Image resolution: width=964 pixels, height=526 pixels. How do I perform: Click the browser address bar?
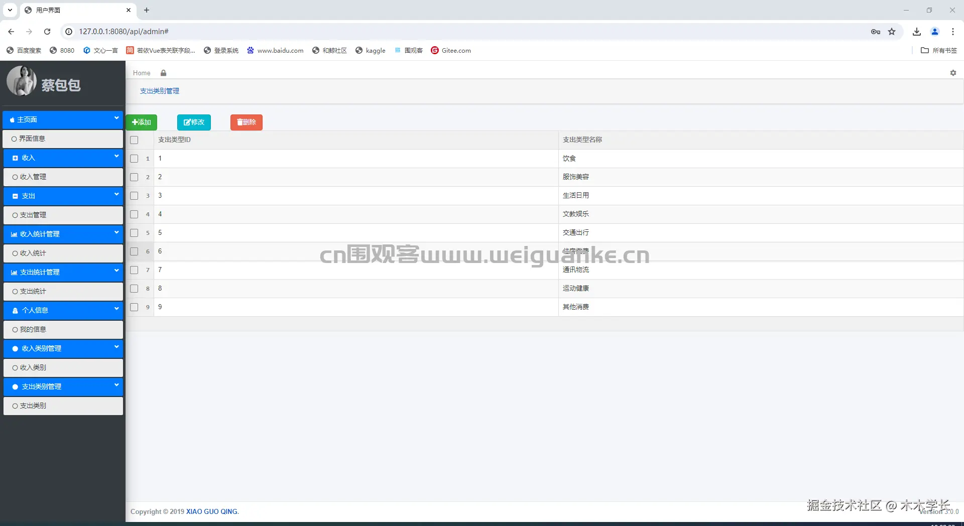[251, 31]
